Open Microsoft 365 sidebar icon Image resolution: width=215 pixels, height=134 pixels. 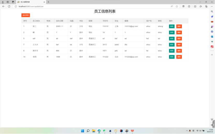click(212, 31)
